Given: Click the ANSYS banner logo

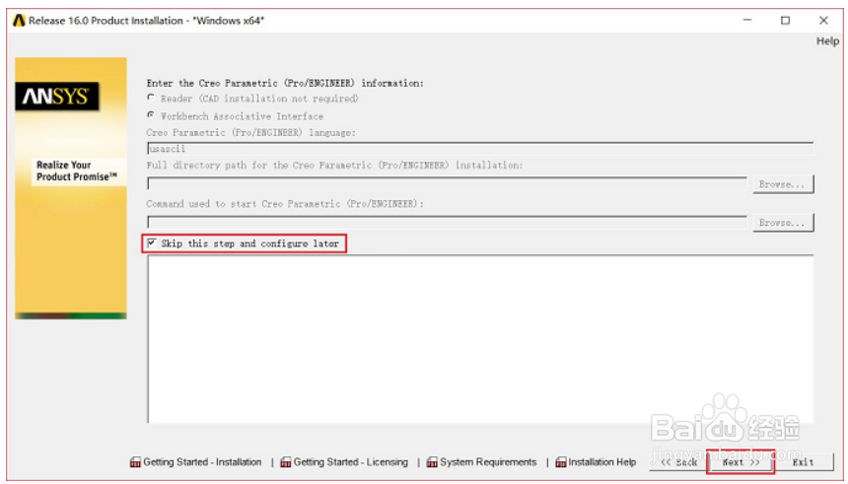Looking at the screenshot, I should coord(57,97).
